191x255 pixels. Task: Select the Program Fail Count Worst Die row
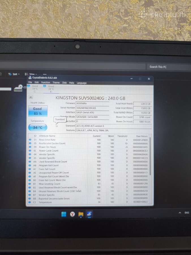[89, 176]
